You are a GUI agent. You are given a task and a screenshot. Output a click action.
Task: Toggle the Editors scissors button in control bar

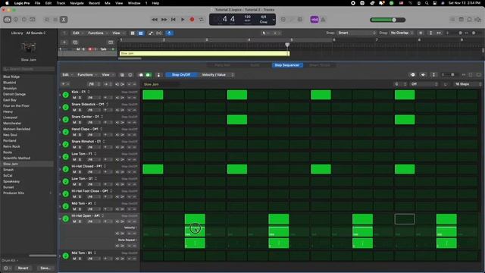click(x=64, y=20)
